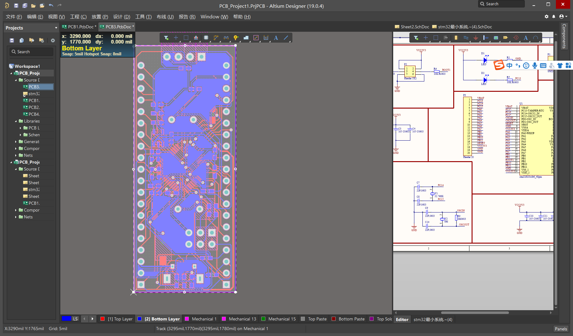Toggle Sogou IME Chinese mode

509,65
